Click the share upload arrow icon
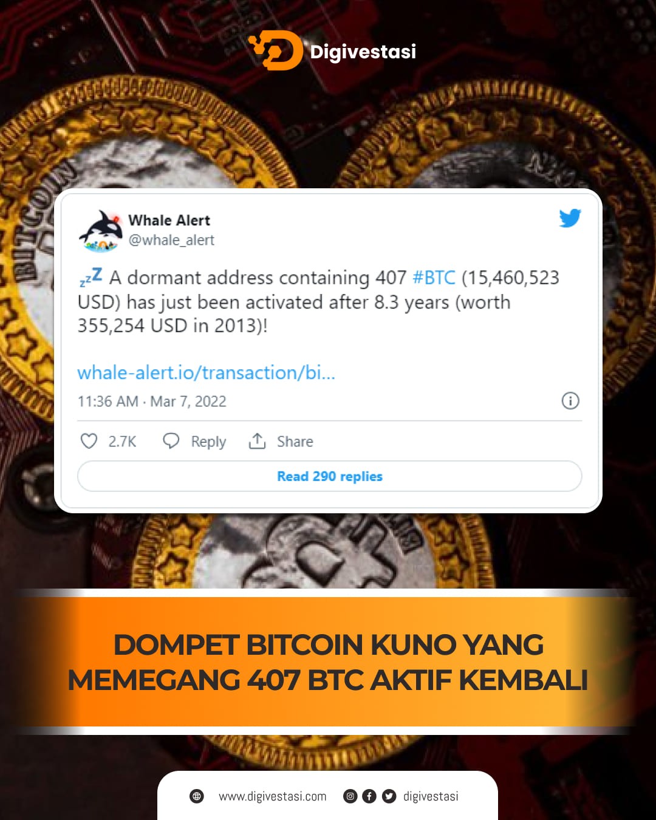This screenshot has height=820, width=656. 258,441
